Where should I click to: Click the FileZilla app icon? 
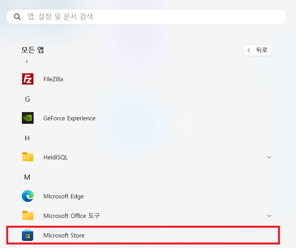tap(28, 79)
